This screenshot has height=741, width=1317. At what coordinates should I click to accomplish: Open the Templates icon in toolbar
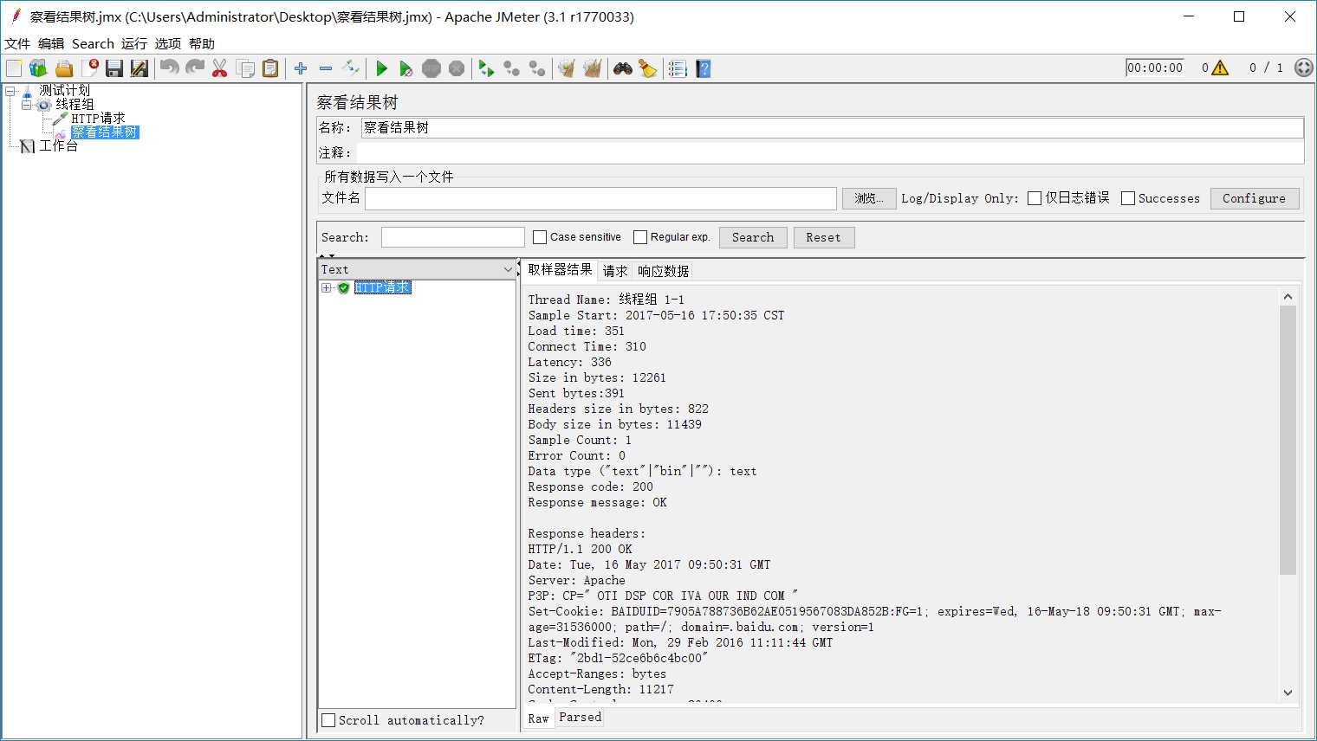(x=38, y=68)
